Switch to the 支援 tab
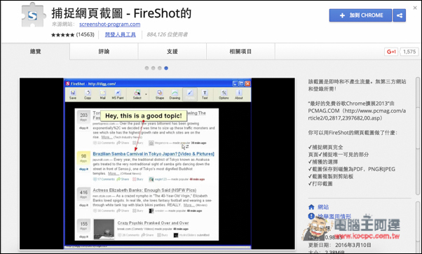 (172, 51)
